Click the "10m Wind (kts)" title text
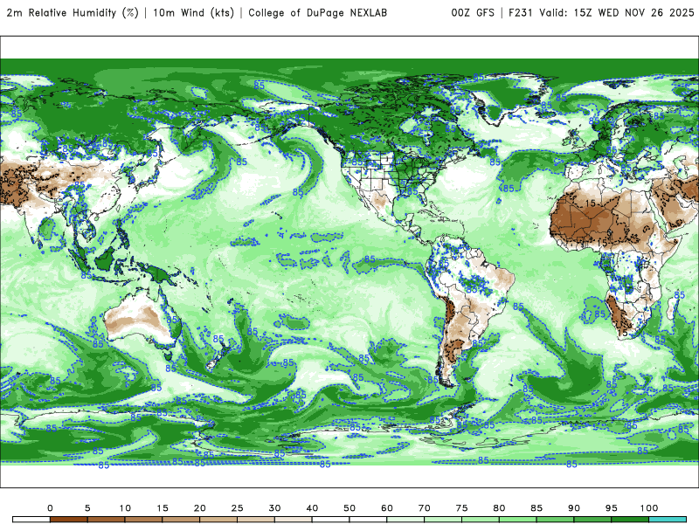The width and height of the screenshot is (699, 524). click(x=194, y=13)
